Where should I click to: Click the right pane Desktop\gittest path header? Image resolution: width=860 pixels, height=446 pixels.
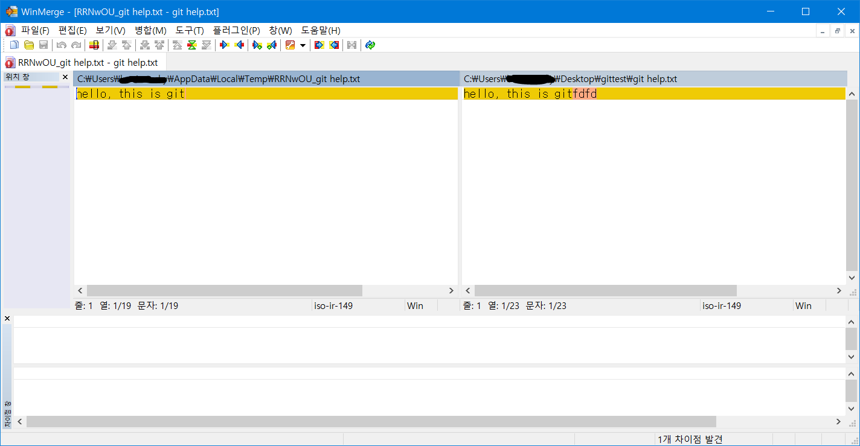[654, 79]
